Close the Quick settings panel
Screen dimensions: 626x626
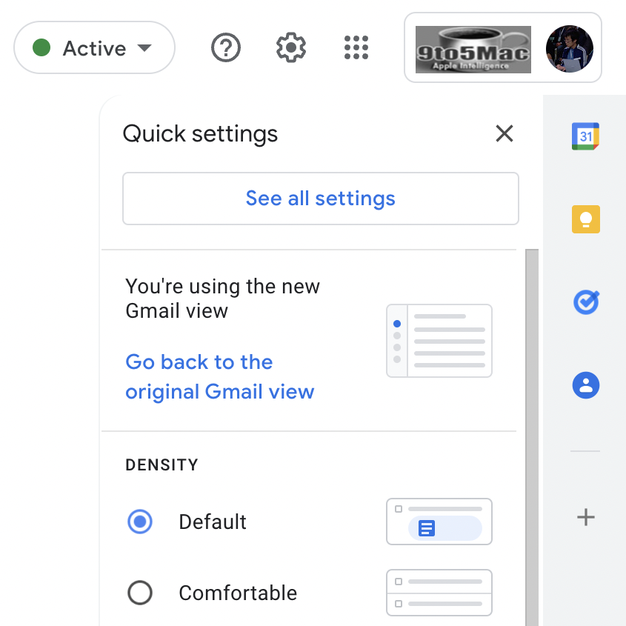coord(505,134)
